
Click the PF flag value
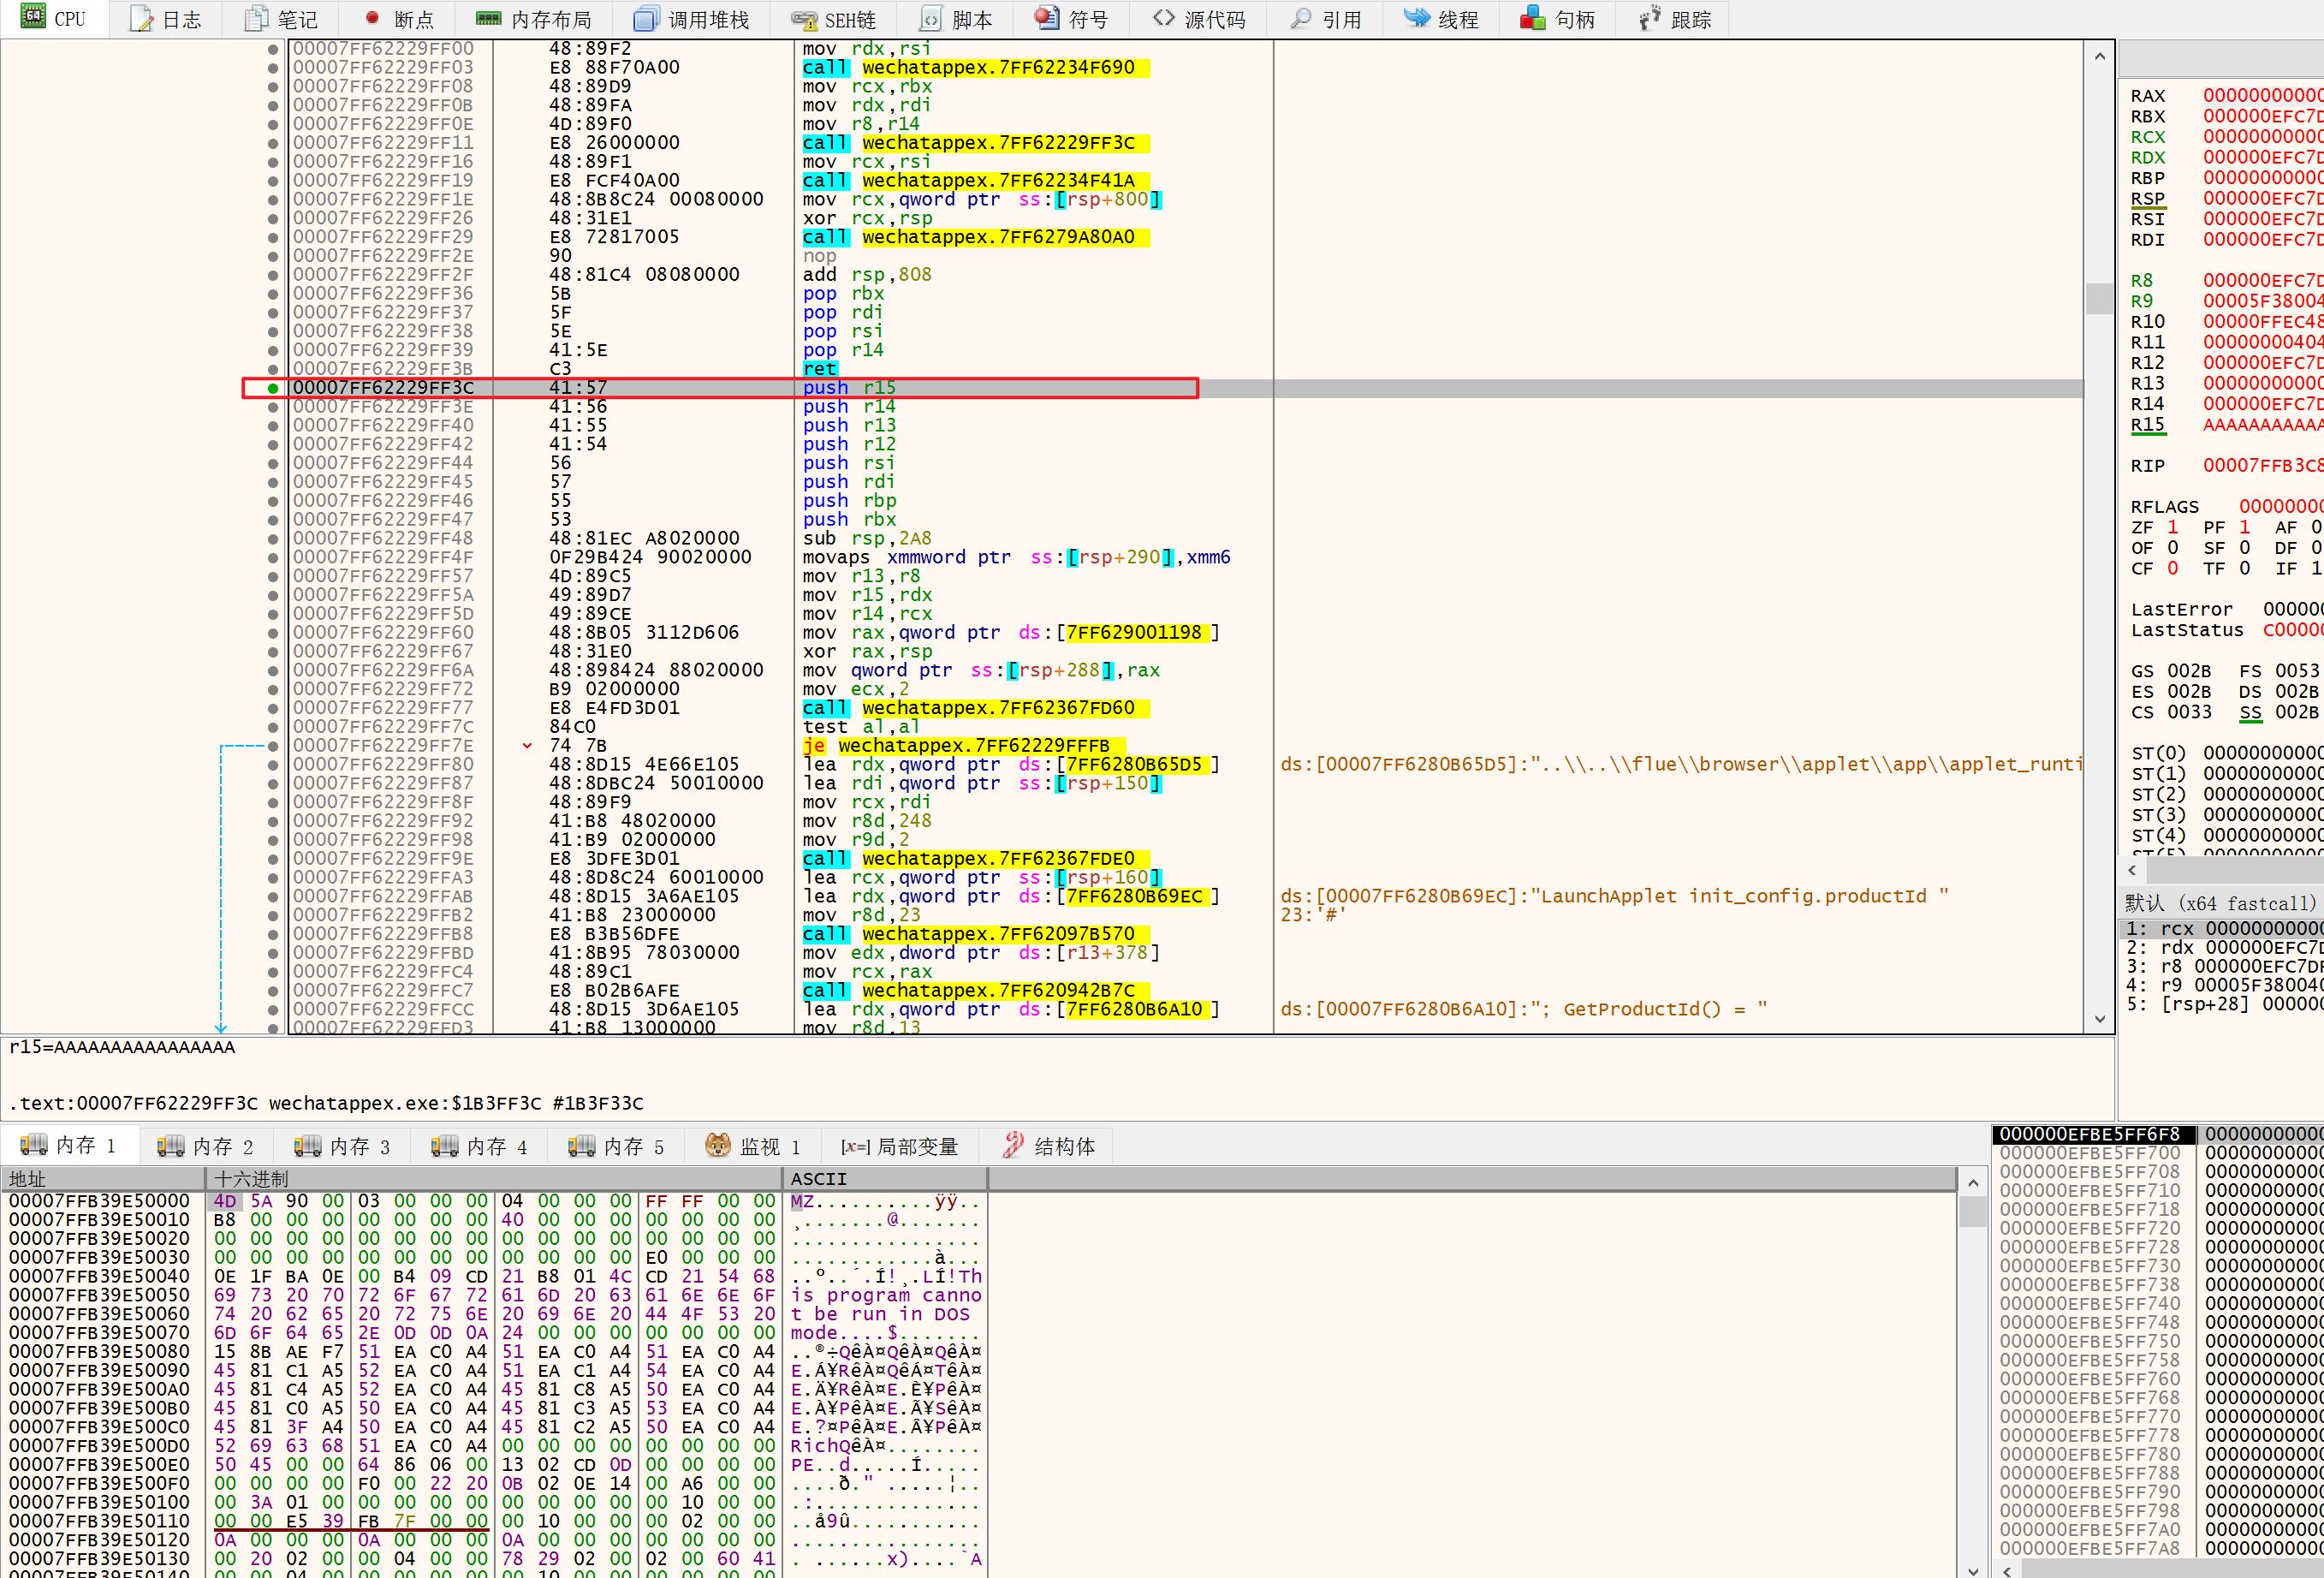pyautogui.click(x=2244, y=527)
